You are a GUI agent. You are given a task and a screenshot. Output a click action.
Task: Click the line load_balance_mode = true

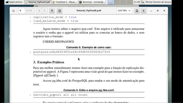(56, 21)
